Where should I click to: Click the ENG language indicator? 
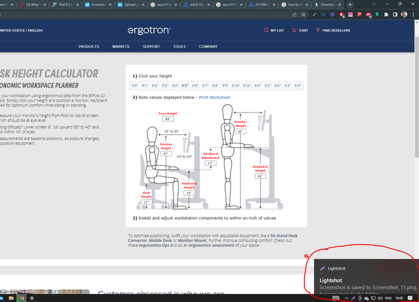pyautogui.click(x=388, y=298)
